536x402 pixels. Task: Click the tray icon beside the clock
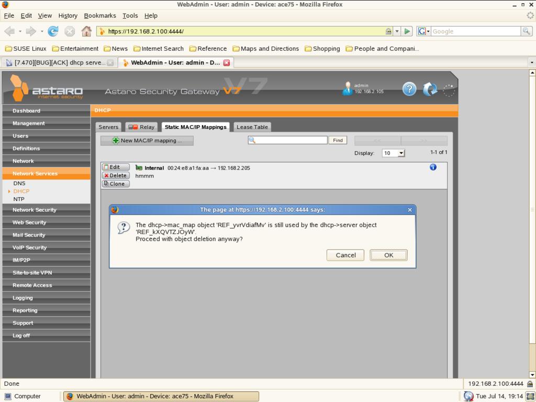tap(530, 396)
